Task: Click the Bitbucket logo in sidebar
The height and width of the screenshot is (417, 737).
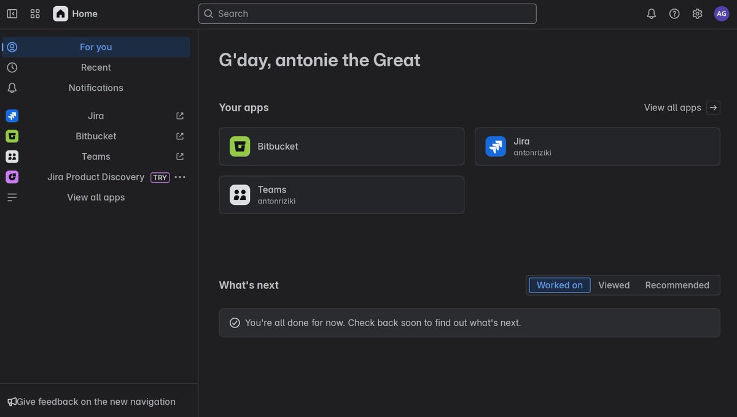Action: 12,136
